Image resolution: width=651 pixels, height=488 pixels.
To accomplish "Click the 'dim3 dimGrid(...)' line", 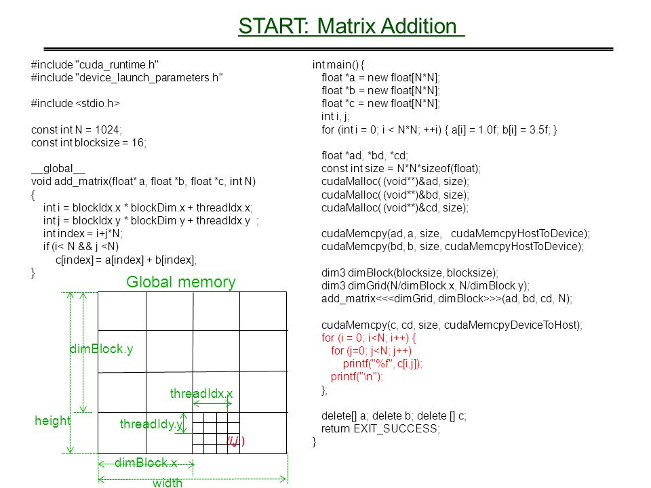I will 425,285.
